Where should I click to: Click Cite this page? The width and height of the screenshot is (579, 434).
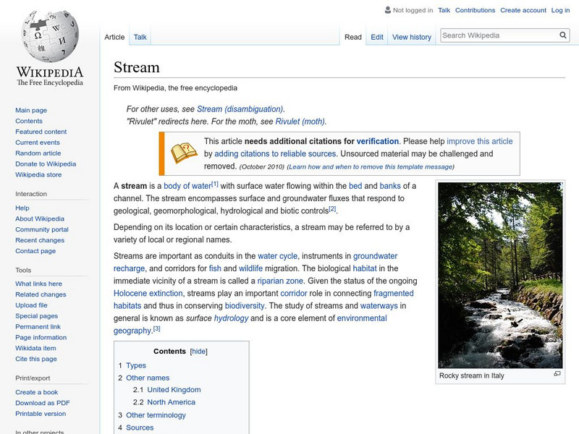(36, 358)
